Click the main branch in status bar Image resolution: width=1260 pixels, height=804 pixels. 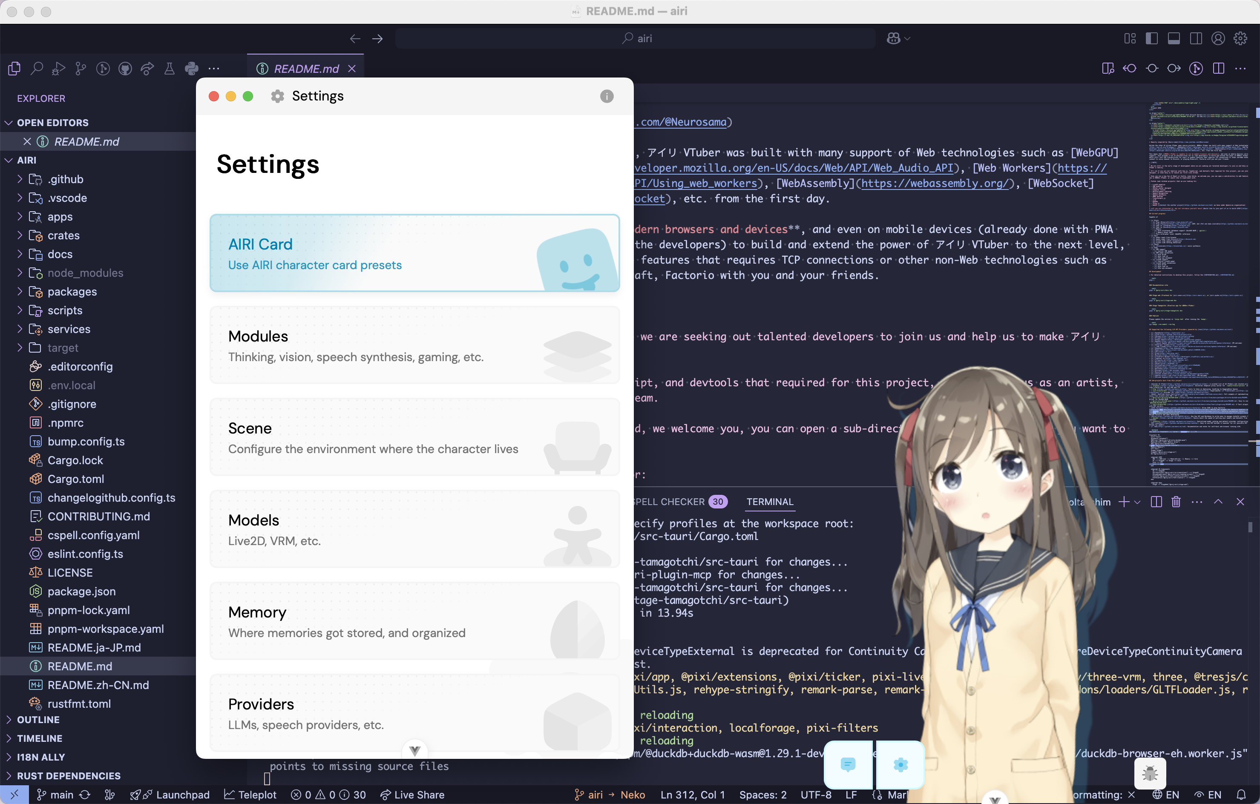point(55,795)
